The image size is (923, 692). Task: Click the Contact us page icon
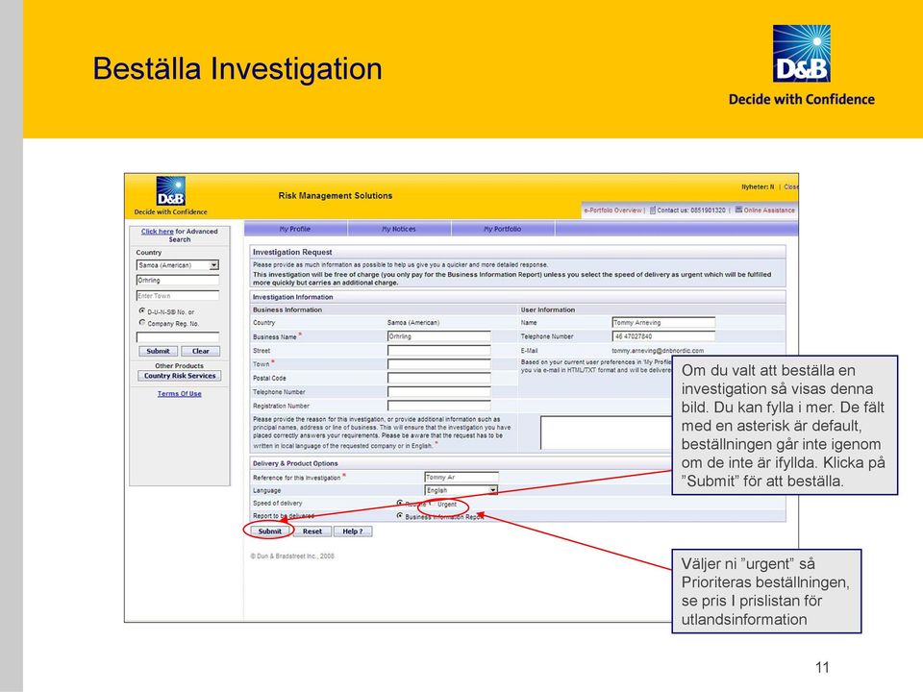pyautogui.click(x=652, y=210)
